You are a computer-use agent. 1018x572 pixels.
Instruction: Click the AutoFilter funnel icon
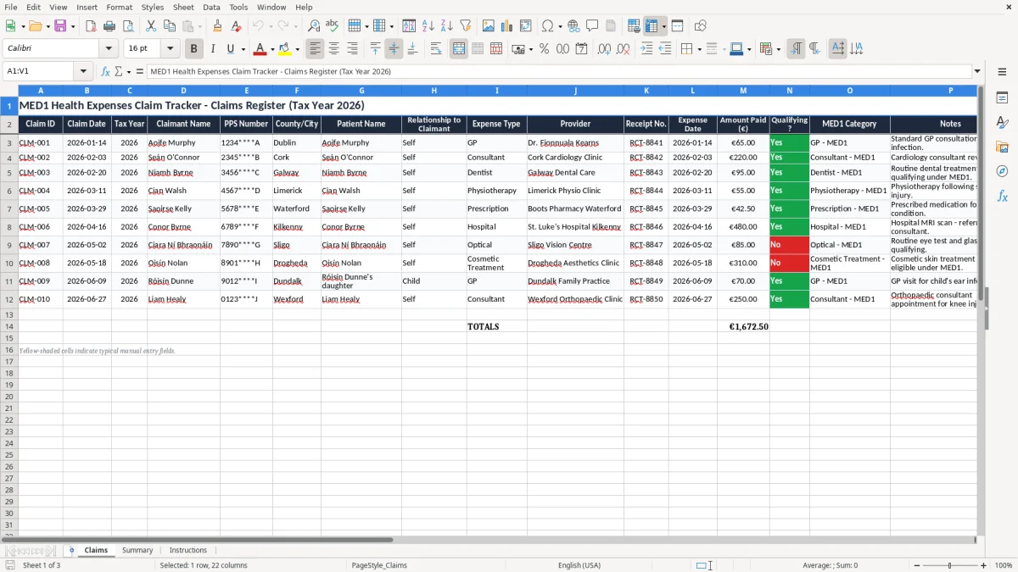[465, 26]
